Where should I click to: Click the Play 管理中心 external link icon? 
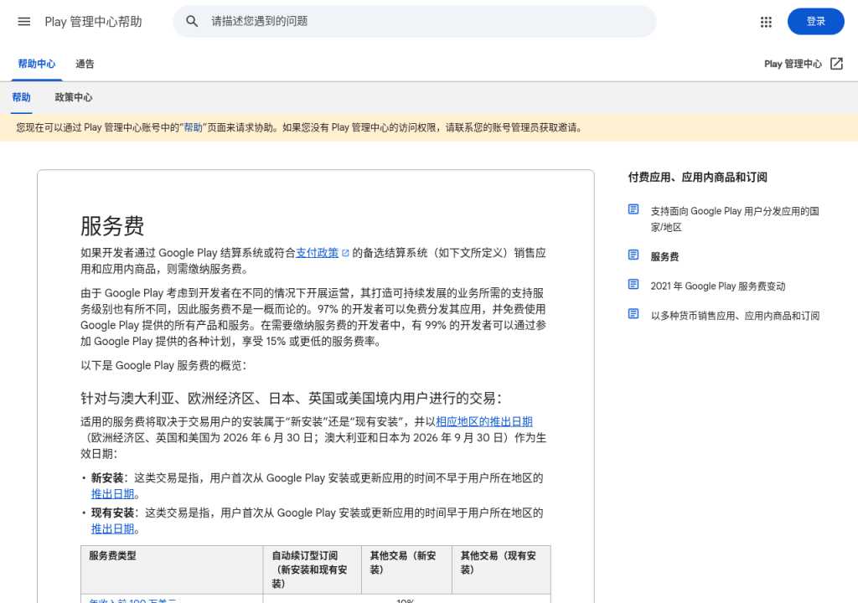click(836, 64)
